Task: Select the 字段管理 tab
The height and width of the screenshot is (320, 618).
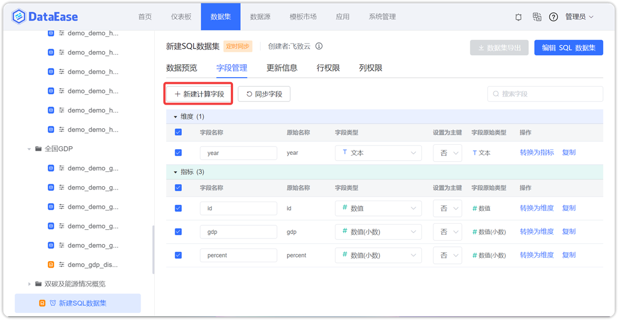Action: 232,68
